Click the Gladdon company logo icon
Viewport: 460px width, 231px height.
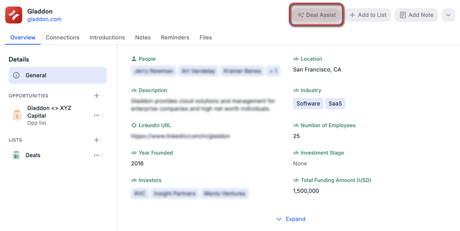14,15
